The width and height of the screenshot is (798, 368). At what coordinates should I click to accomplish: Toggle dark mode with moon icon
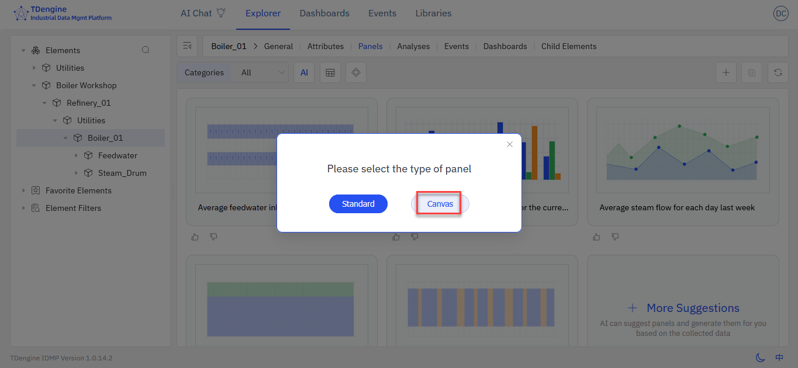760,357
